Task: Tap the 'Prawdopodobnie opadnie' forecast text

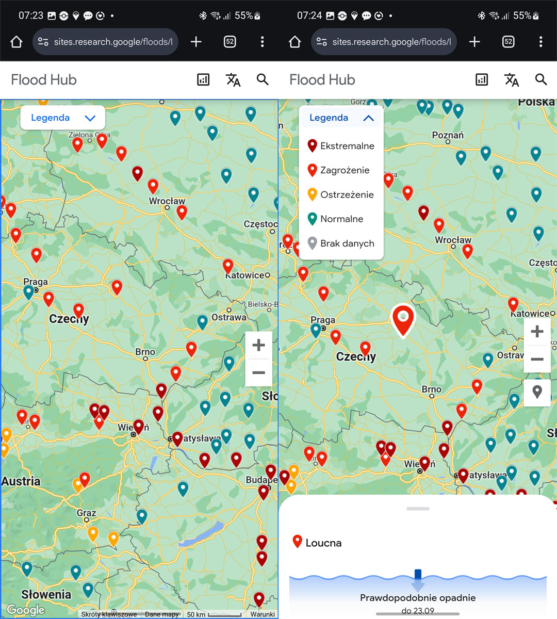Action: [x=418, y=598]
